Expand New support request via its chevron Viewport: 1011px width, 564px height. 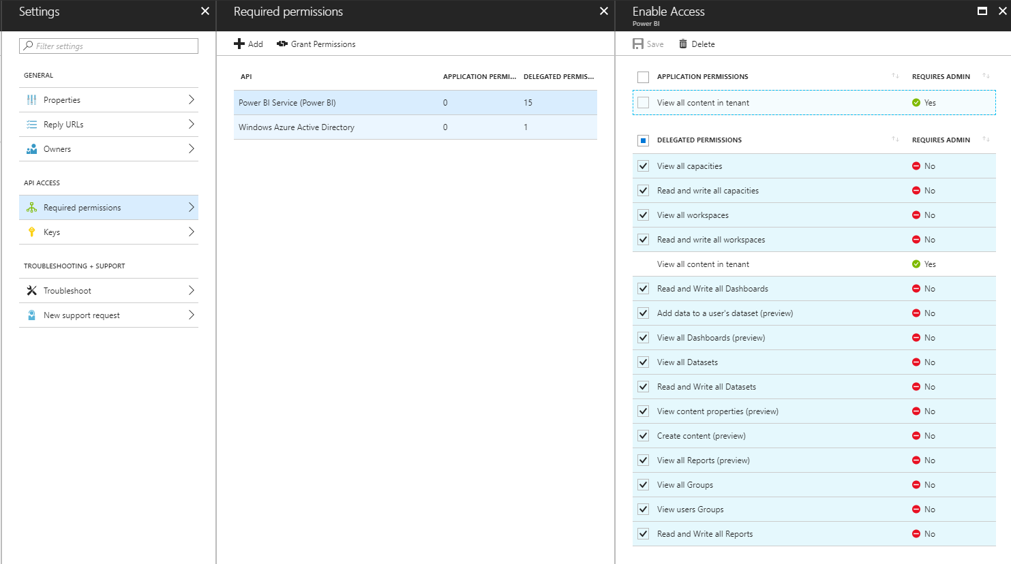192,315
